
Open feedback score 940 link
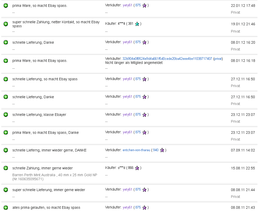click(156, 150)
